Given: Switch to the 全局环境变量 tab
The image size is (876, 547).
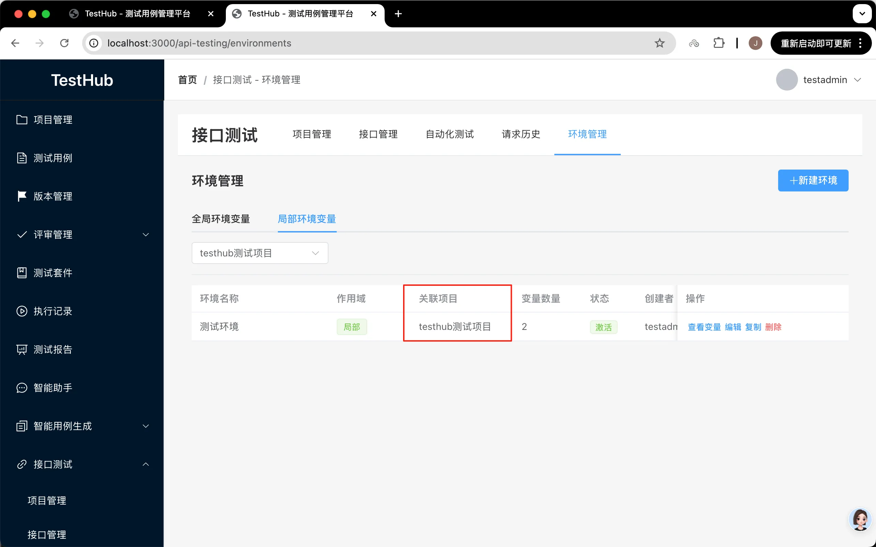Looking at the screenshot, I should point(221,219).
